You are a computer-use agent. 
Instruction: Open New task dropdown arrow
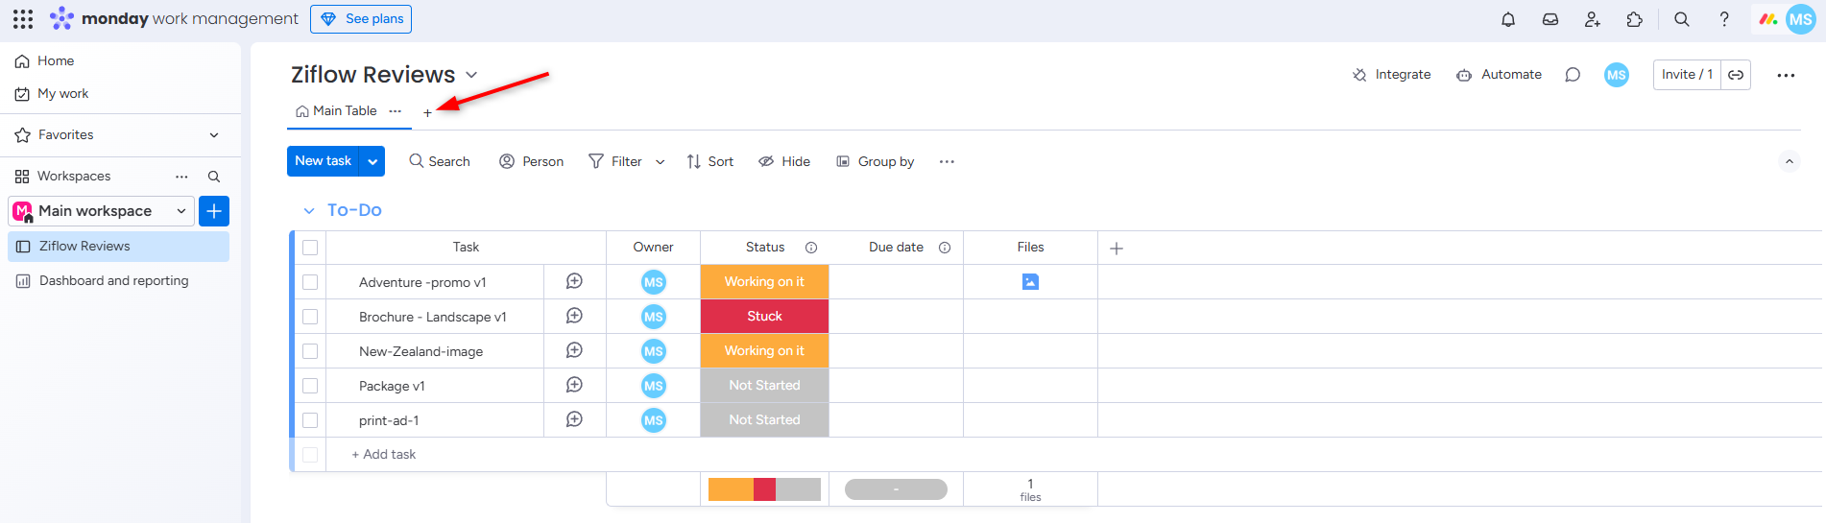pos(372,161)
